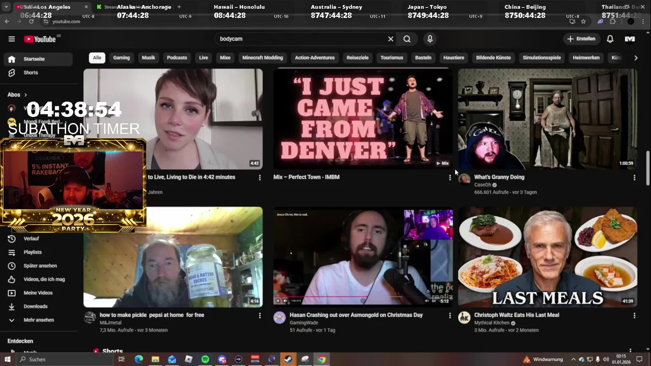Open the Mix – Perfect Town – IMBM title
Image resolution: width=651 pixels, height=366 pixels.
(x=307, y=177)
